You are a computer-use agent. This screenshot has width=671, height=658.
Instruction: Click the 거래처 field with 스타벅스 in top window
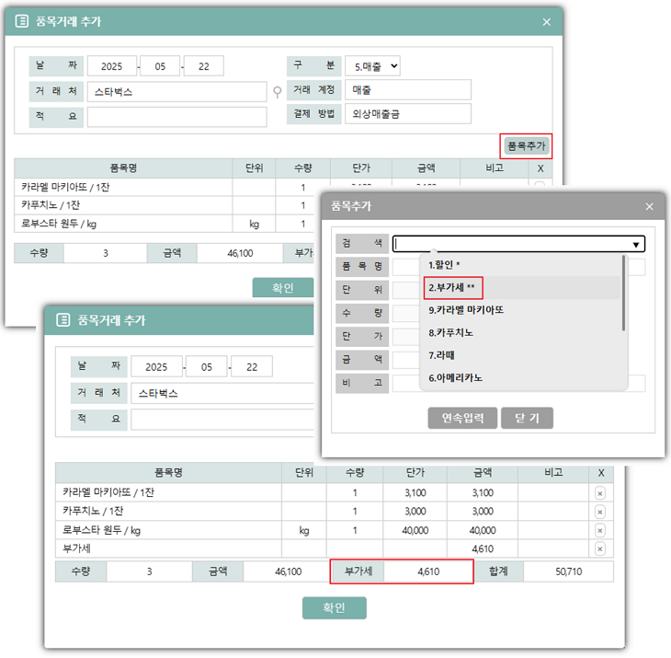[x=176, y=92]
